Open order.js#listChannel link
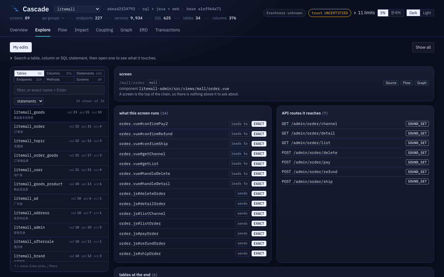This screenshot has width=444, height=277. tap(142, 214)
